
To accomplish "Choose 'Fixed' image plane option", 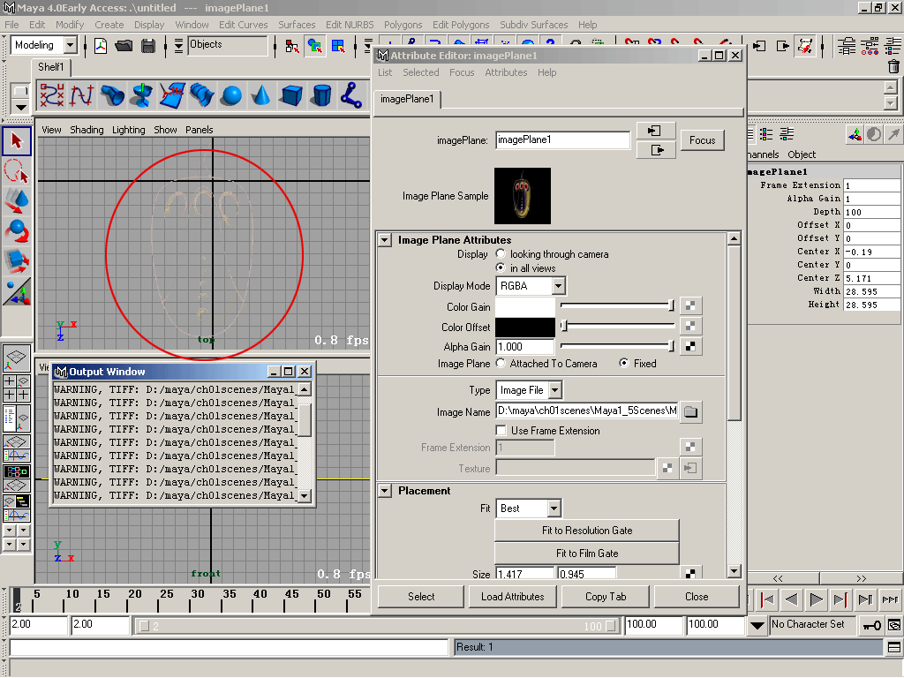I will (624, 363).
